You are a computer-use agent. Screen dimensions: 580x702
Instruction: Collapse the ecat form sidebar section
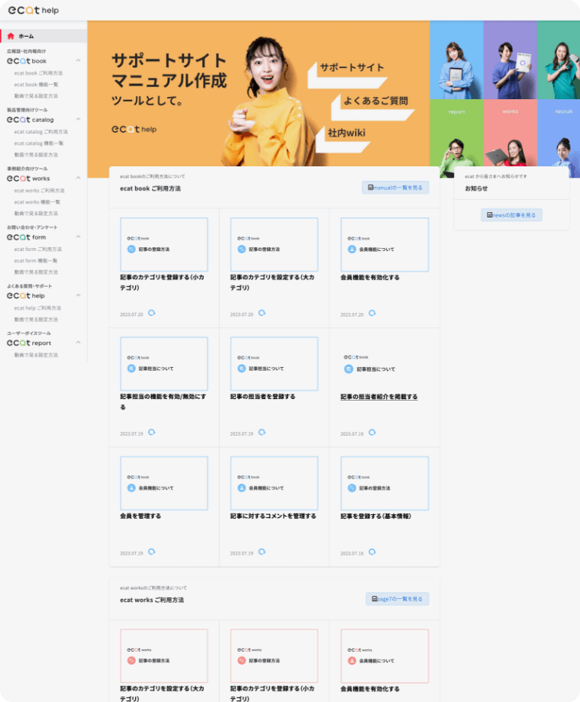(79, 237)
